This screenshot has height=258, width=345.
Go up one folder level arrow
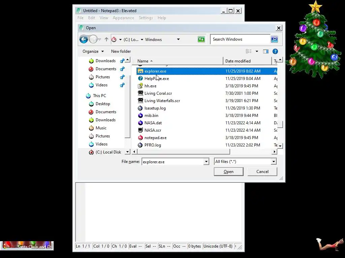tap(106, 40)
